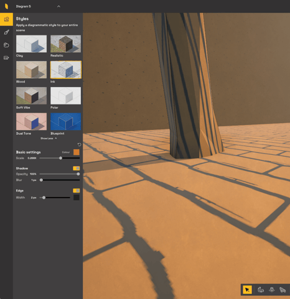
Task: Apply the Polar style
Action: 65,96
